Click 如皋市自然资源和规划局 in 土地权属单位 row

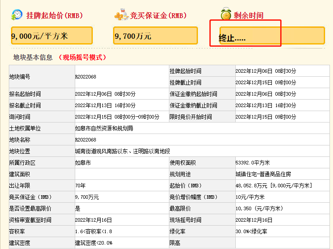[x=104, y=128]
